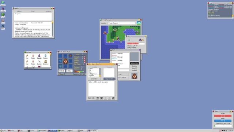Click the My Bag window scrollbar
This screenshot has height=132, width=234.
(x=50, y=60)
